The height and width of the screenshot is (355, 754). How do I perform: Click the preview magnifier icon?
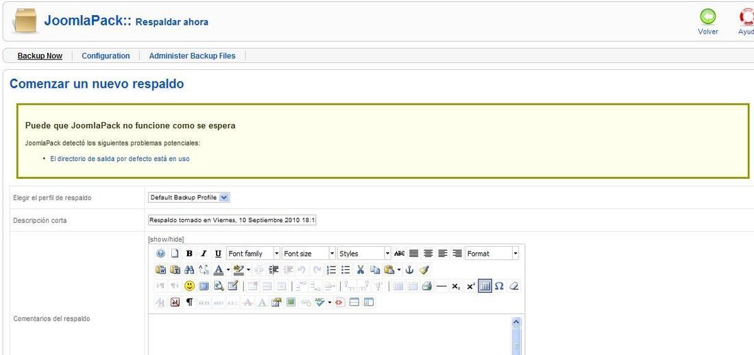tap(218, 286)
